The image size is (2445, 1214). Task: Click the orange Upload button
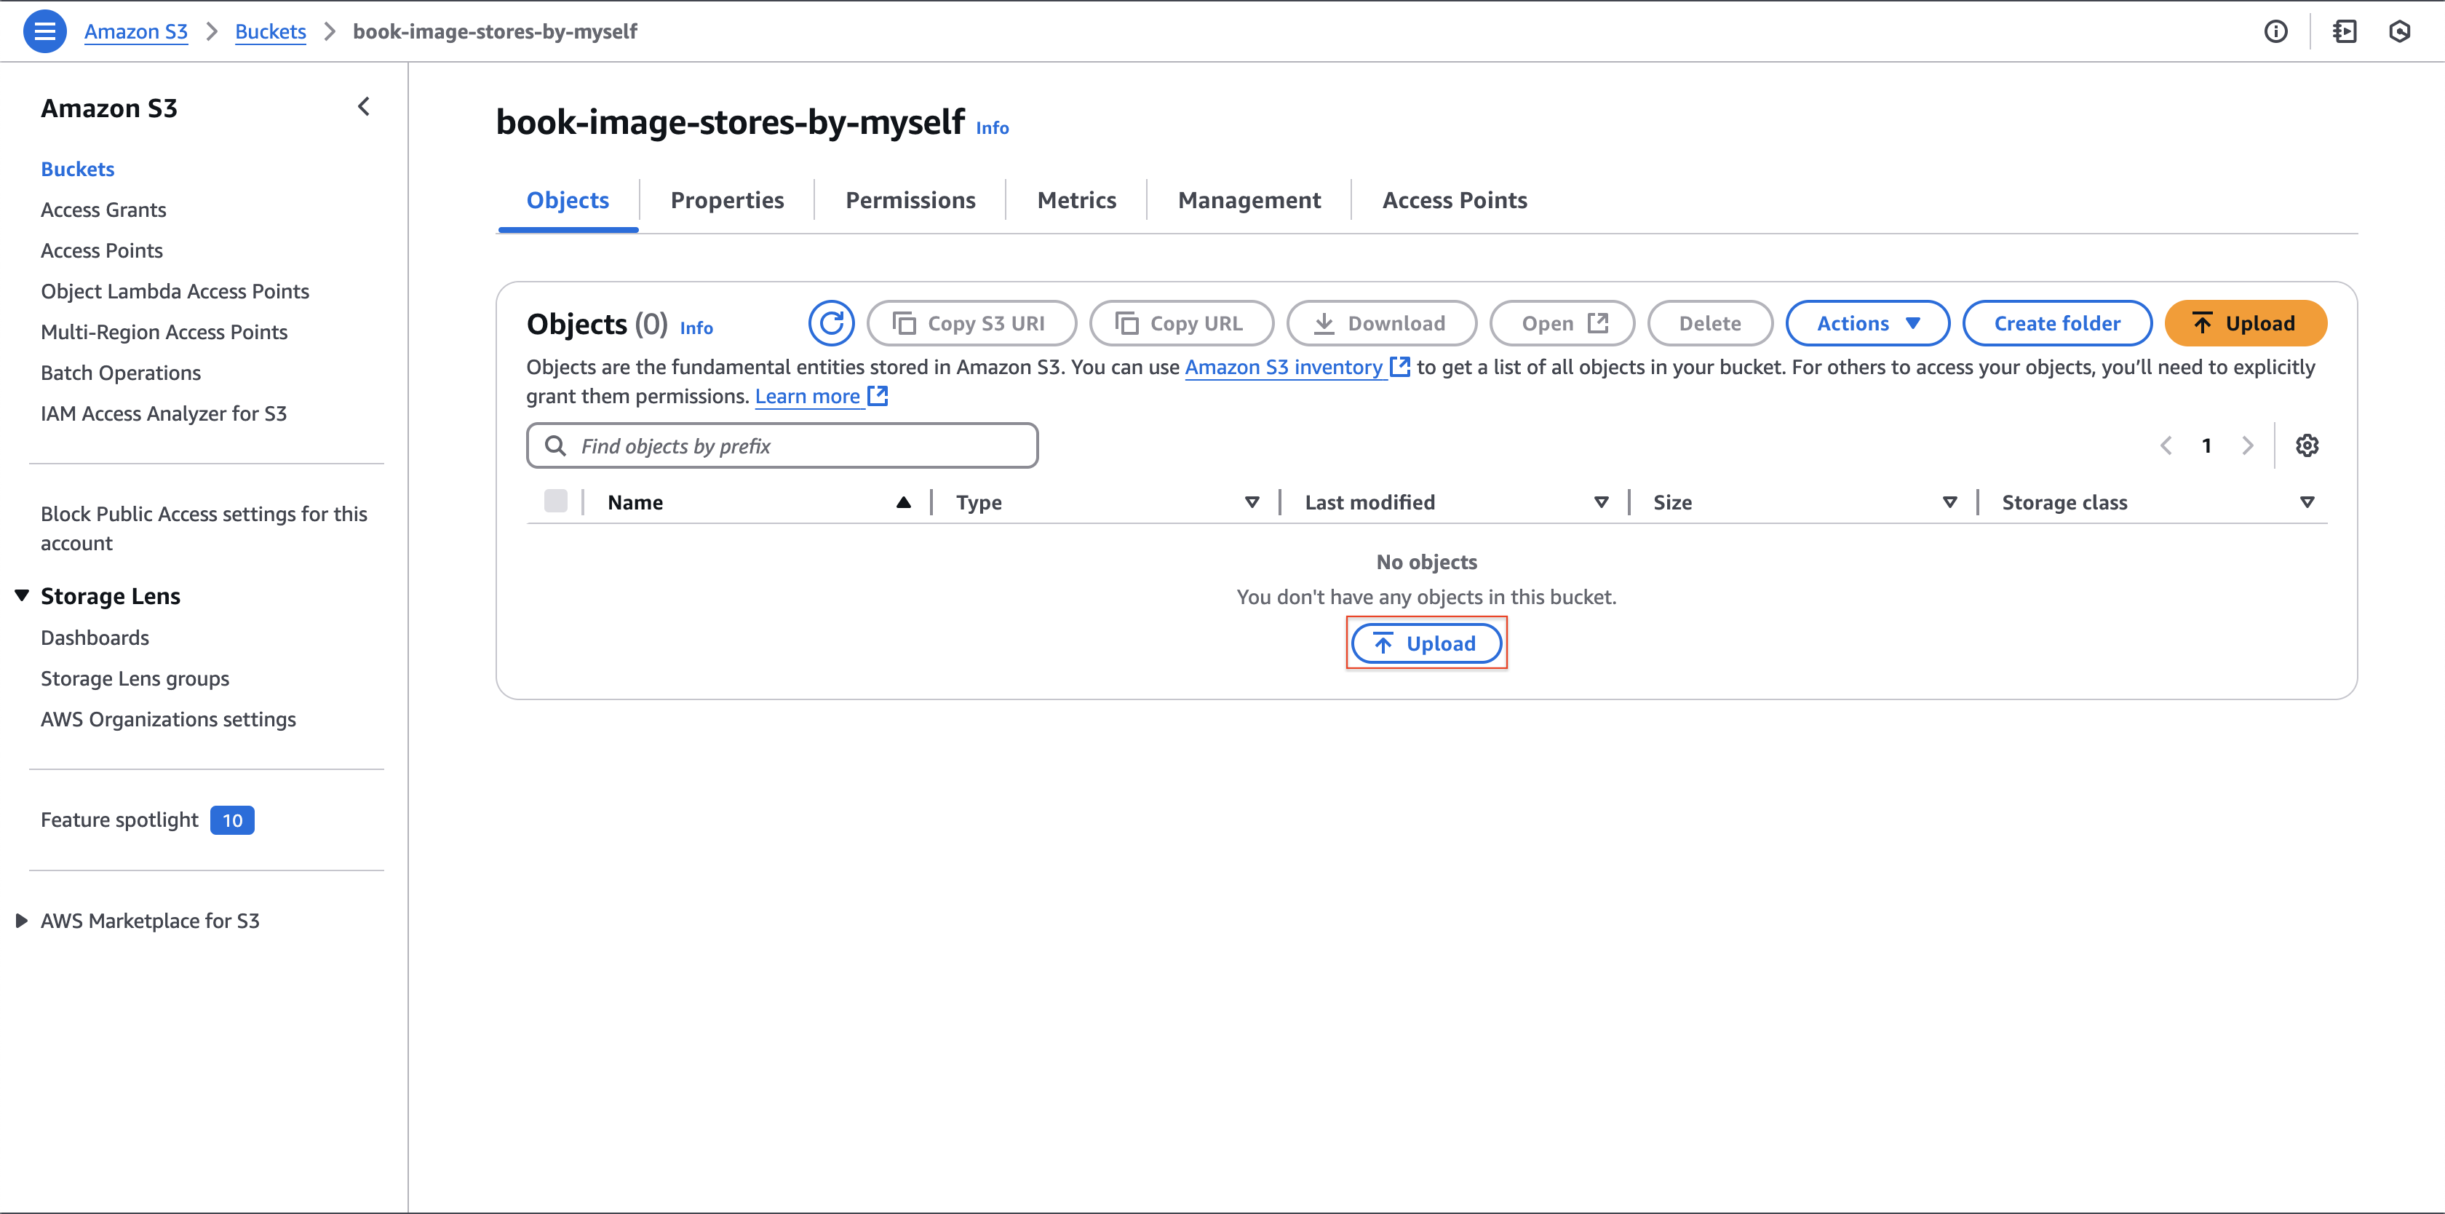click(2246, 324)
